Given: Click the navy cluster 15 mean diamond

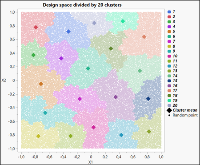Looking at the screenshot, I should coord(148,99).
